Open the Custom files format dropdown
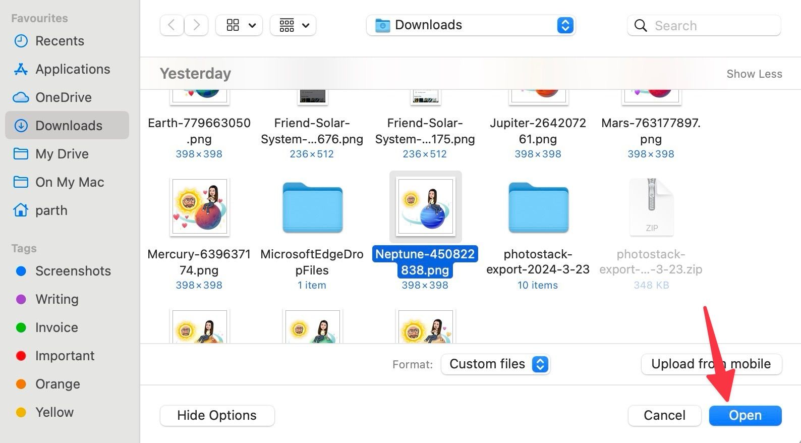This screenshot has width=801, height=443. point(495,364)
